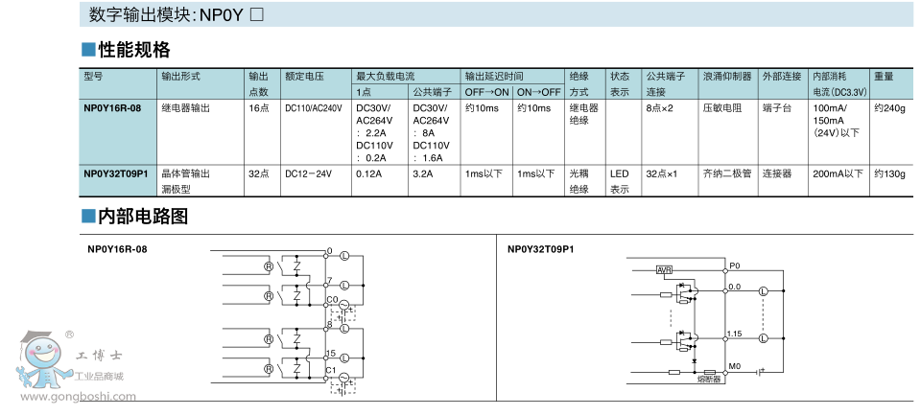Click the AVR block in circuit diagram
Image resolution: width=921 pixels, height=415 pixels.
(x=664, y=270)
